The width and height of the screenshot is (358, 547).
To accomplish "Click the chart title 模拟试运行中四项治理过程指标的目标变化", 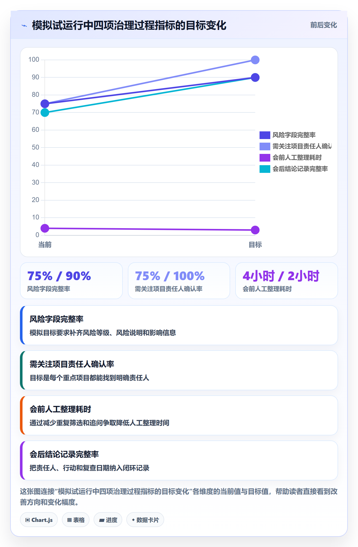I will point(129,25).
